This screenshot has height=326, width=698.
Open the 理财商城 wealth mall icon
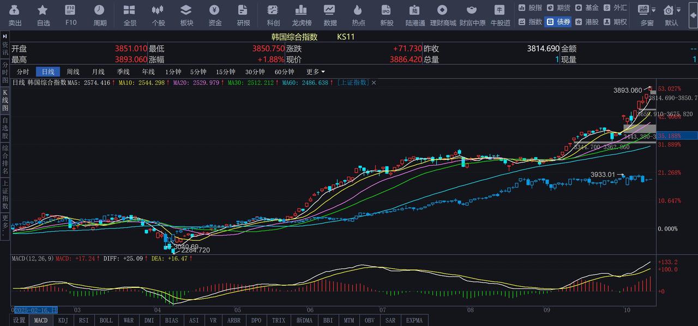pos(443,10)
